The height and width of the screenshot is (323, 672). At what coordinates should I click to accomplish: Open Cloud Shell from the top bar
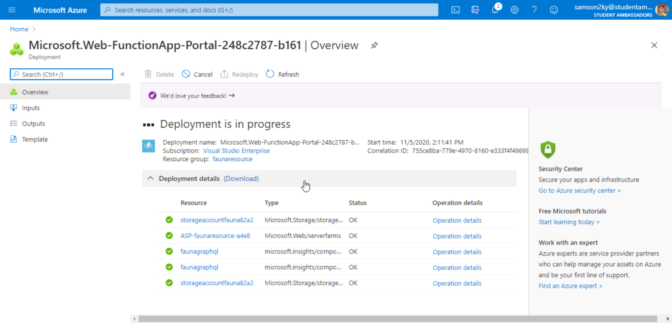click(455, 10)
